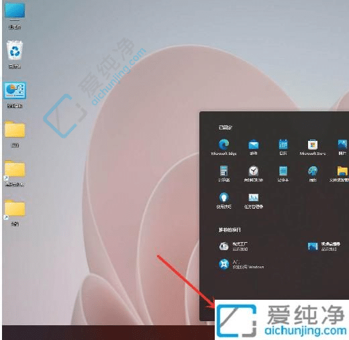The image size is (349, 340).
Task: Click the '已固定' pinned section heading
Action: [226, 127]
